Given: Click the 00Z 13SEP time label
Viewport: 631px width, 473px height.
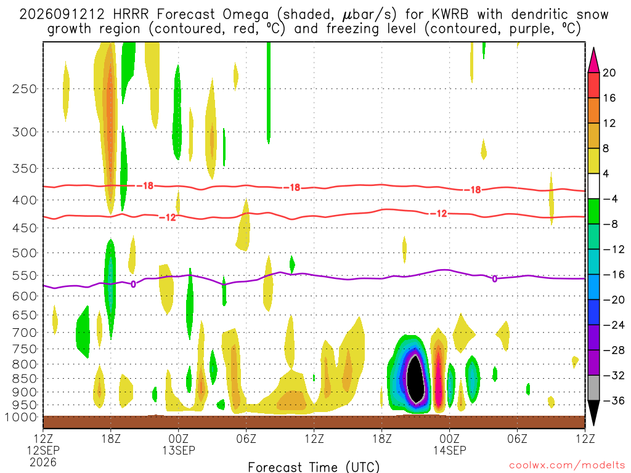Looking at the screenshot, I should point(179,444).
